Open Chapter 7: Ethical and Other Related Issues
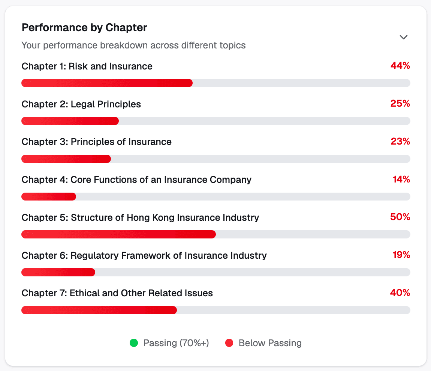 (x=117, y=293)
